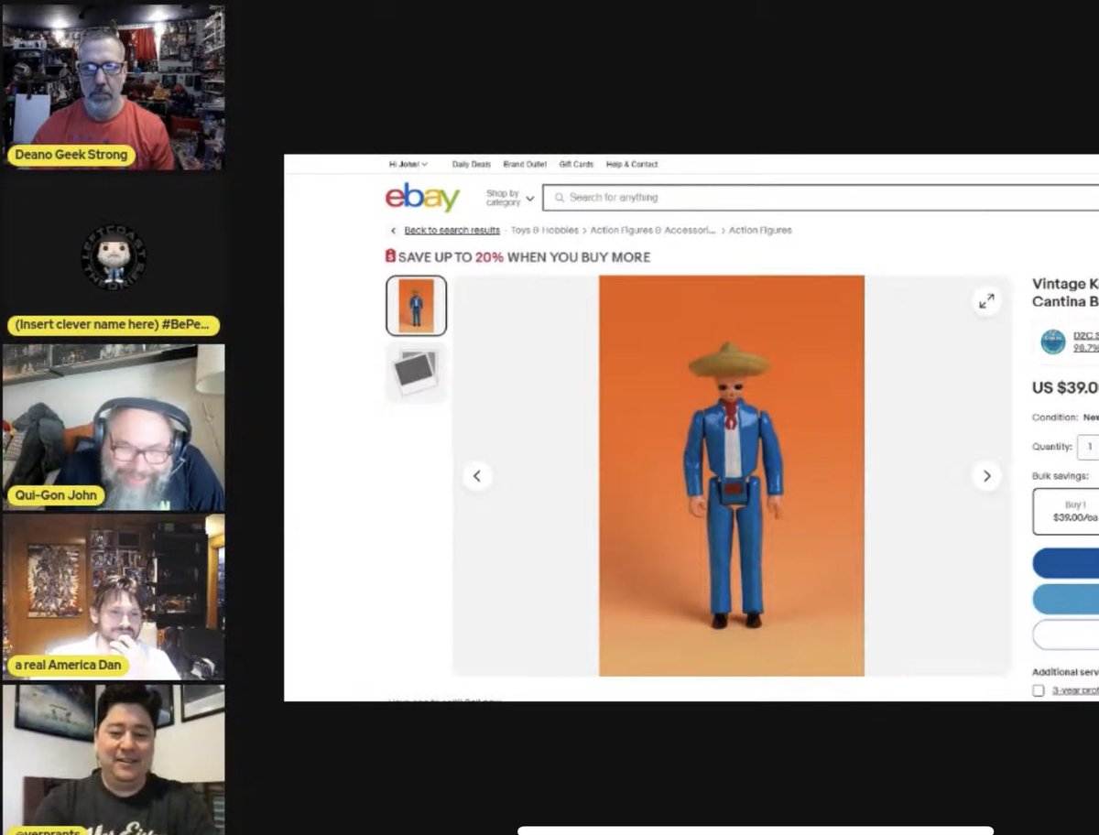The height and width of the screenshot is (835, 1099).
Task: Click seller avatar icon
Action: click(x=1053, y=342)
